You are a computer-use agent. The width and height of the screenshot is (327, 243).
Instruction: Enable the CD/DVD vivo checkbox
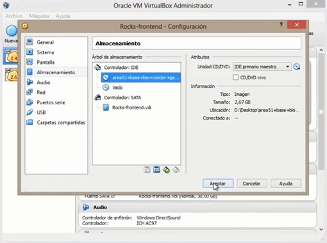[x=235, y=77]
